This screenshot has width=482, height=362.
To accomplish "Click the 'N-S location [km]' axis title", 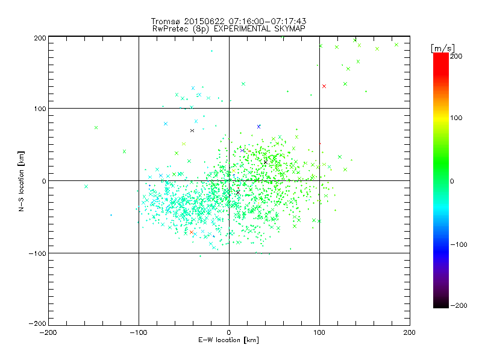I will (21, 181).
